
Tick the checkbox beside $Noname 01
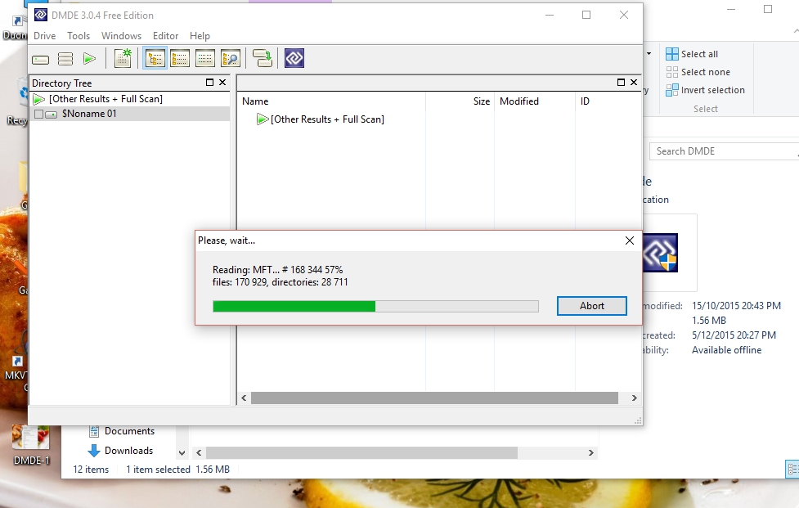(38, 115)
